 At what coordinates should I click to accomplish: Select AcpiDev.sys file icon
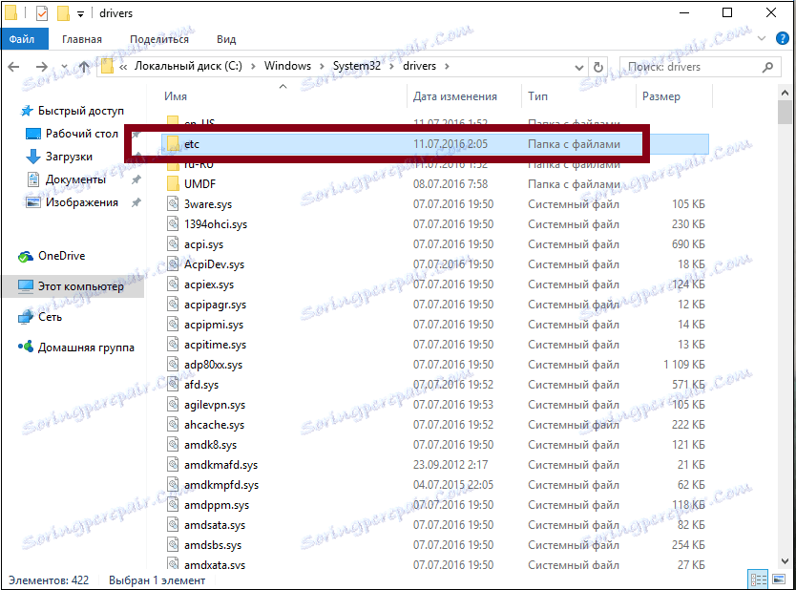(x=173, y=264)
